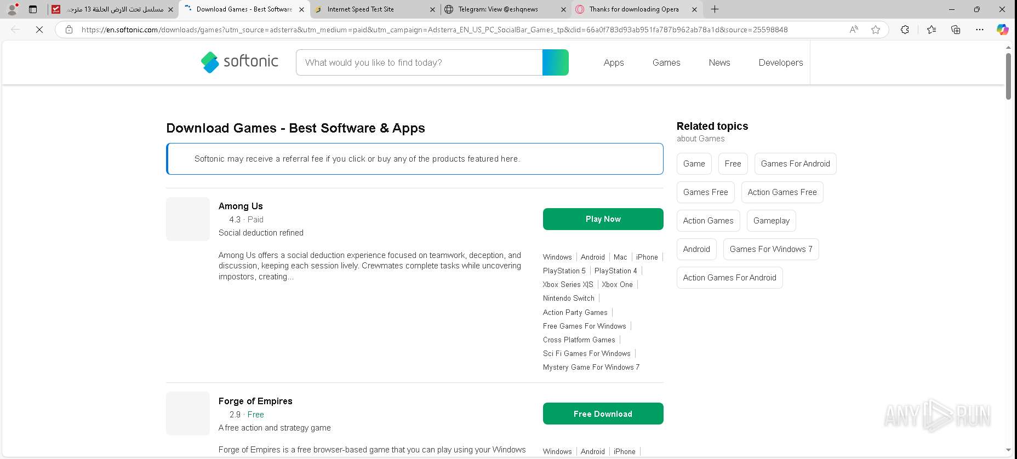
Task: Click the Free price link for Forge of Empires
Action: (256, 415)
